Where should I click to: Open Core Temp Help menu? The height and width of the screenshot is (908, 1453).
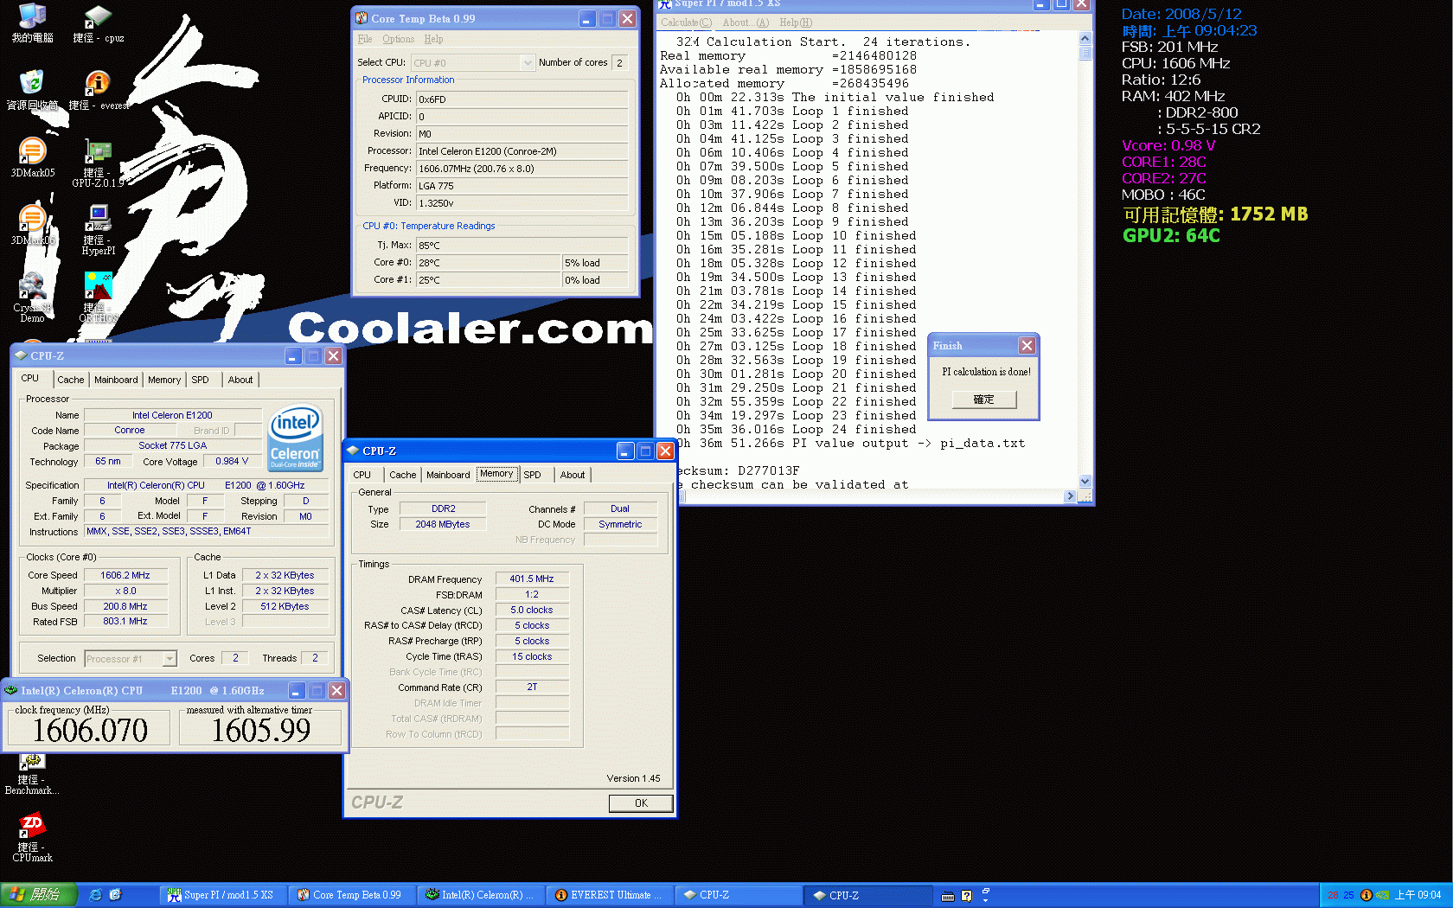click(433, 39)
